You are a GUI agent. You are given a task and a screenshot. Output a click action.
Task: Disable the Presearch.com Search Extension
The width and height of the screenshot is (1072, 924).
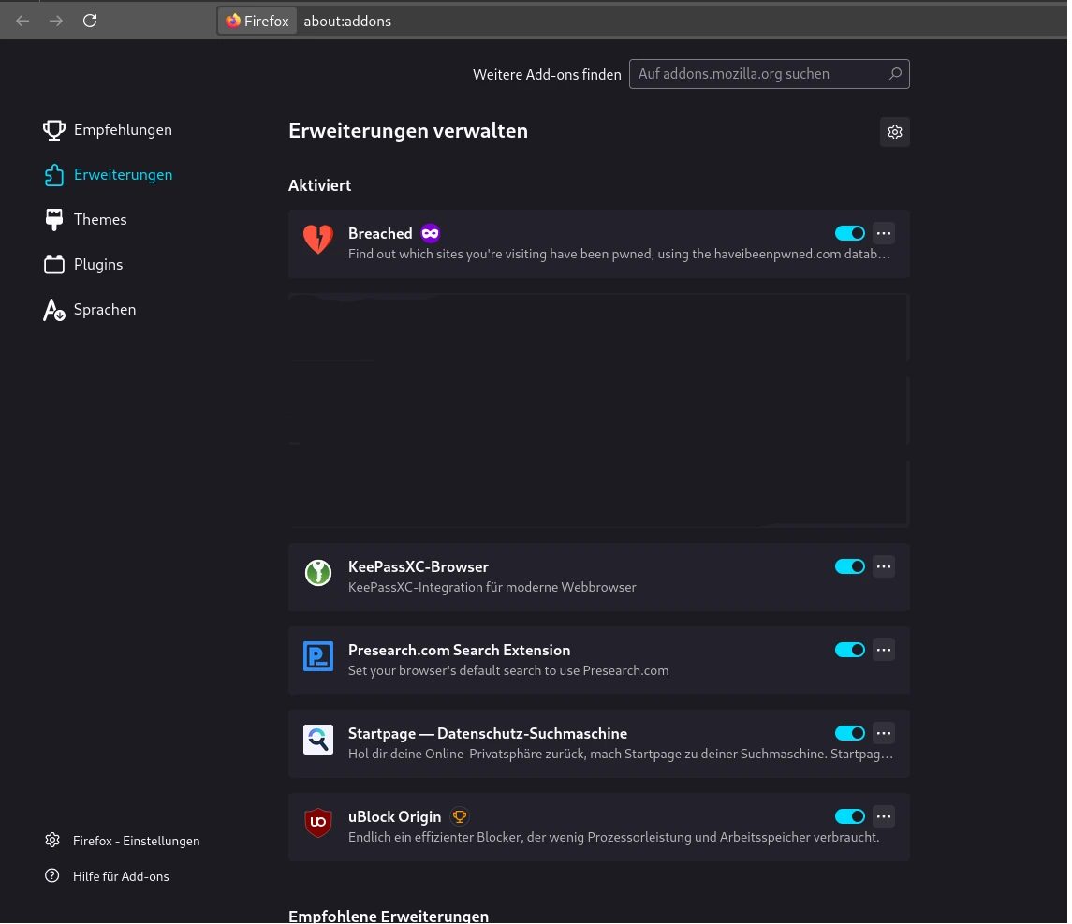850,650
